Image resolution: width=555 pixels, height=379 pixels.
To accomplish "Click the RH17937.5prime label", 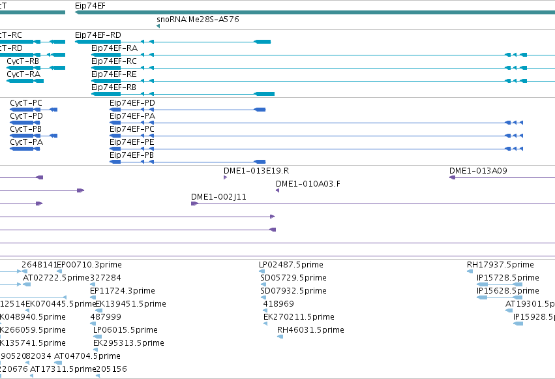I will coord(500,265).
